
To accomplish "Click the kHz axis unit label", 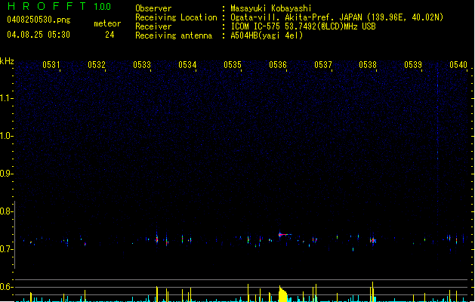I will 7,61.
